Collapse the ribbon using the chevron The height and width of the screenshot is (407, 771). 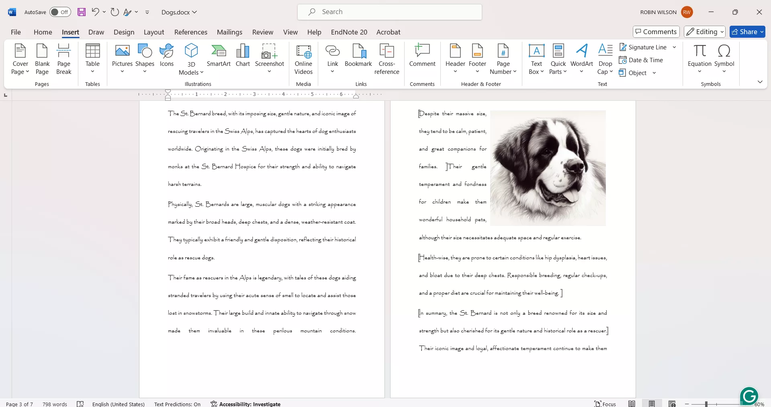click(x=760, y=82)
